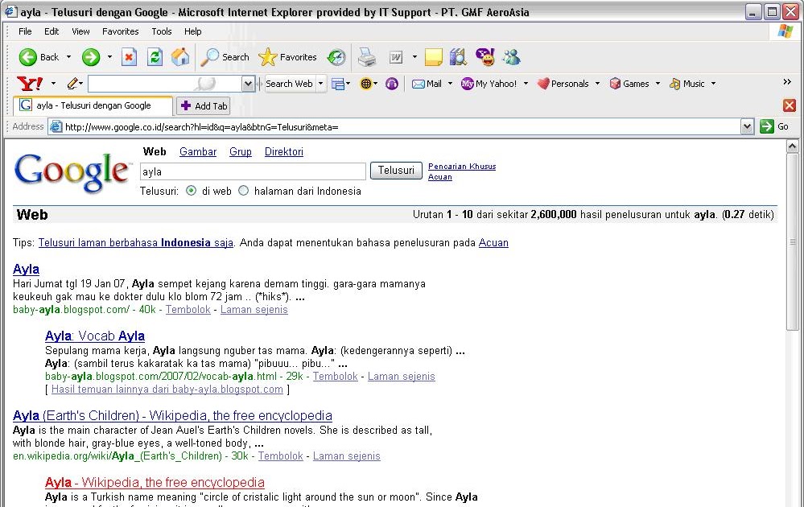This screenshot has width=804, height=507.
Task: Print the page with printer icon
Action: click(367, 57)
